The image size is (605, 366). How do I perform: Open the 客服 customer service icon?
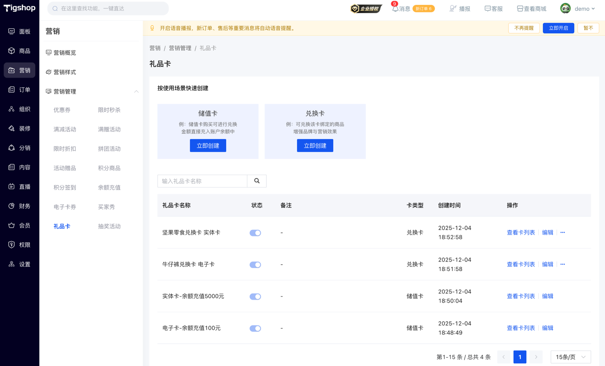click(488, 8)
